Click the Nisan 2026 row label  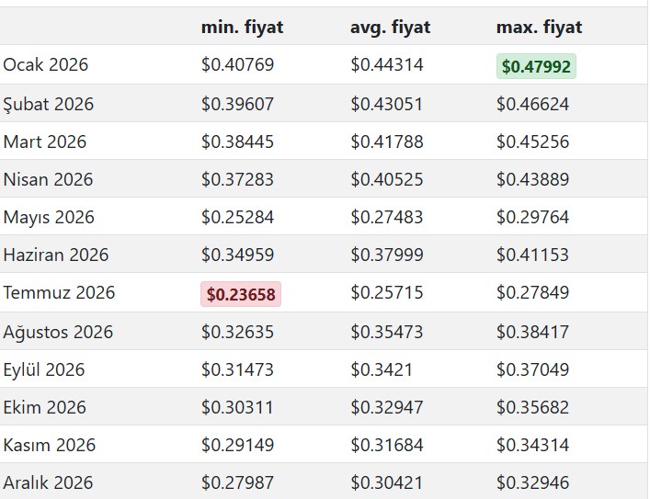coord(48,179)
